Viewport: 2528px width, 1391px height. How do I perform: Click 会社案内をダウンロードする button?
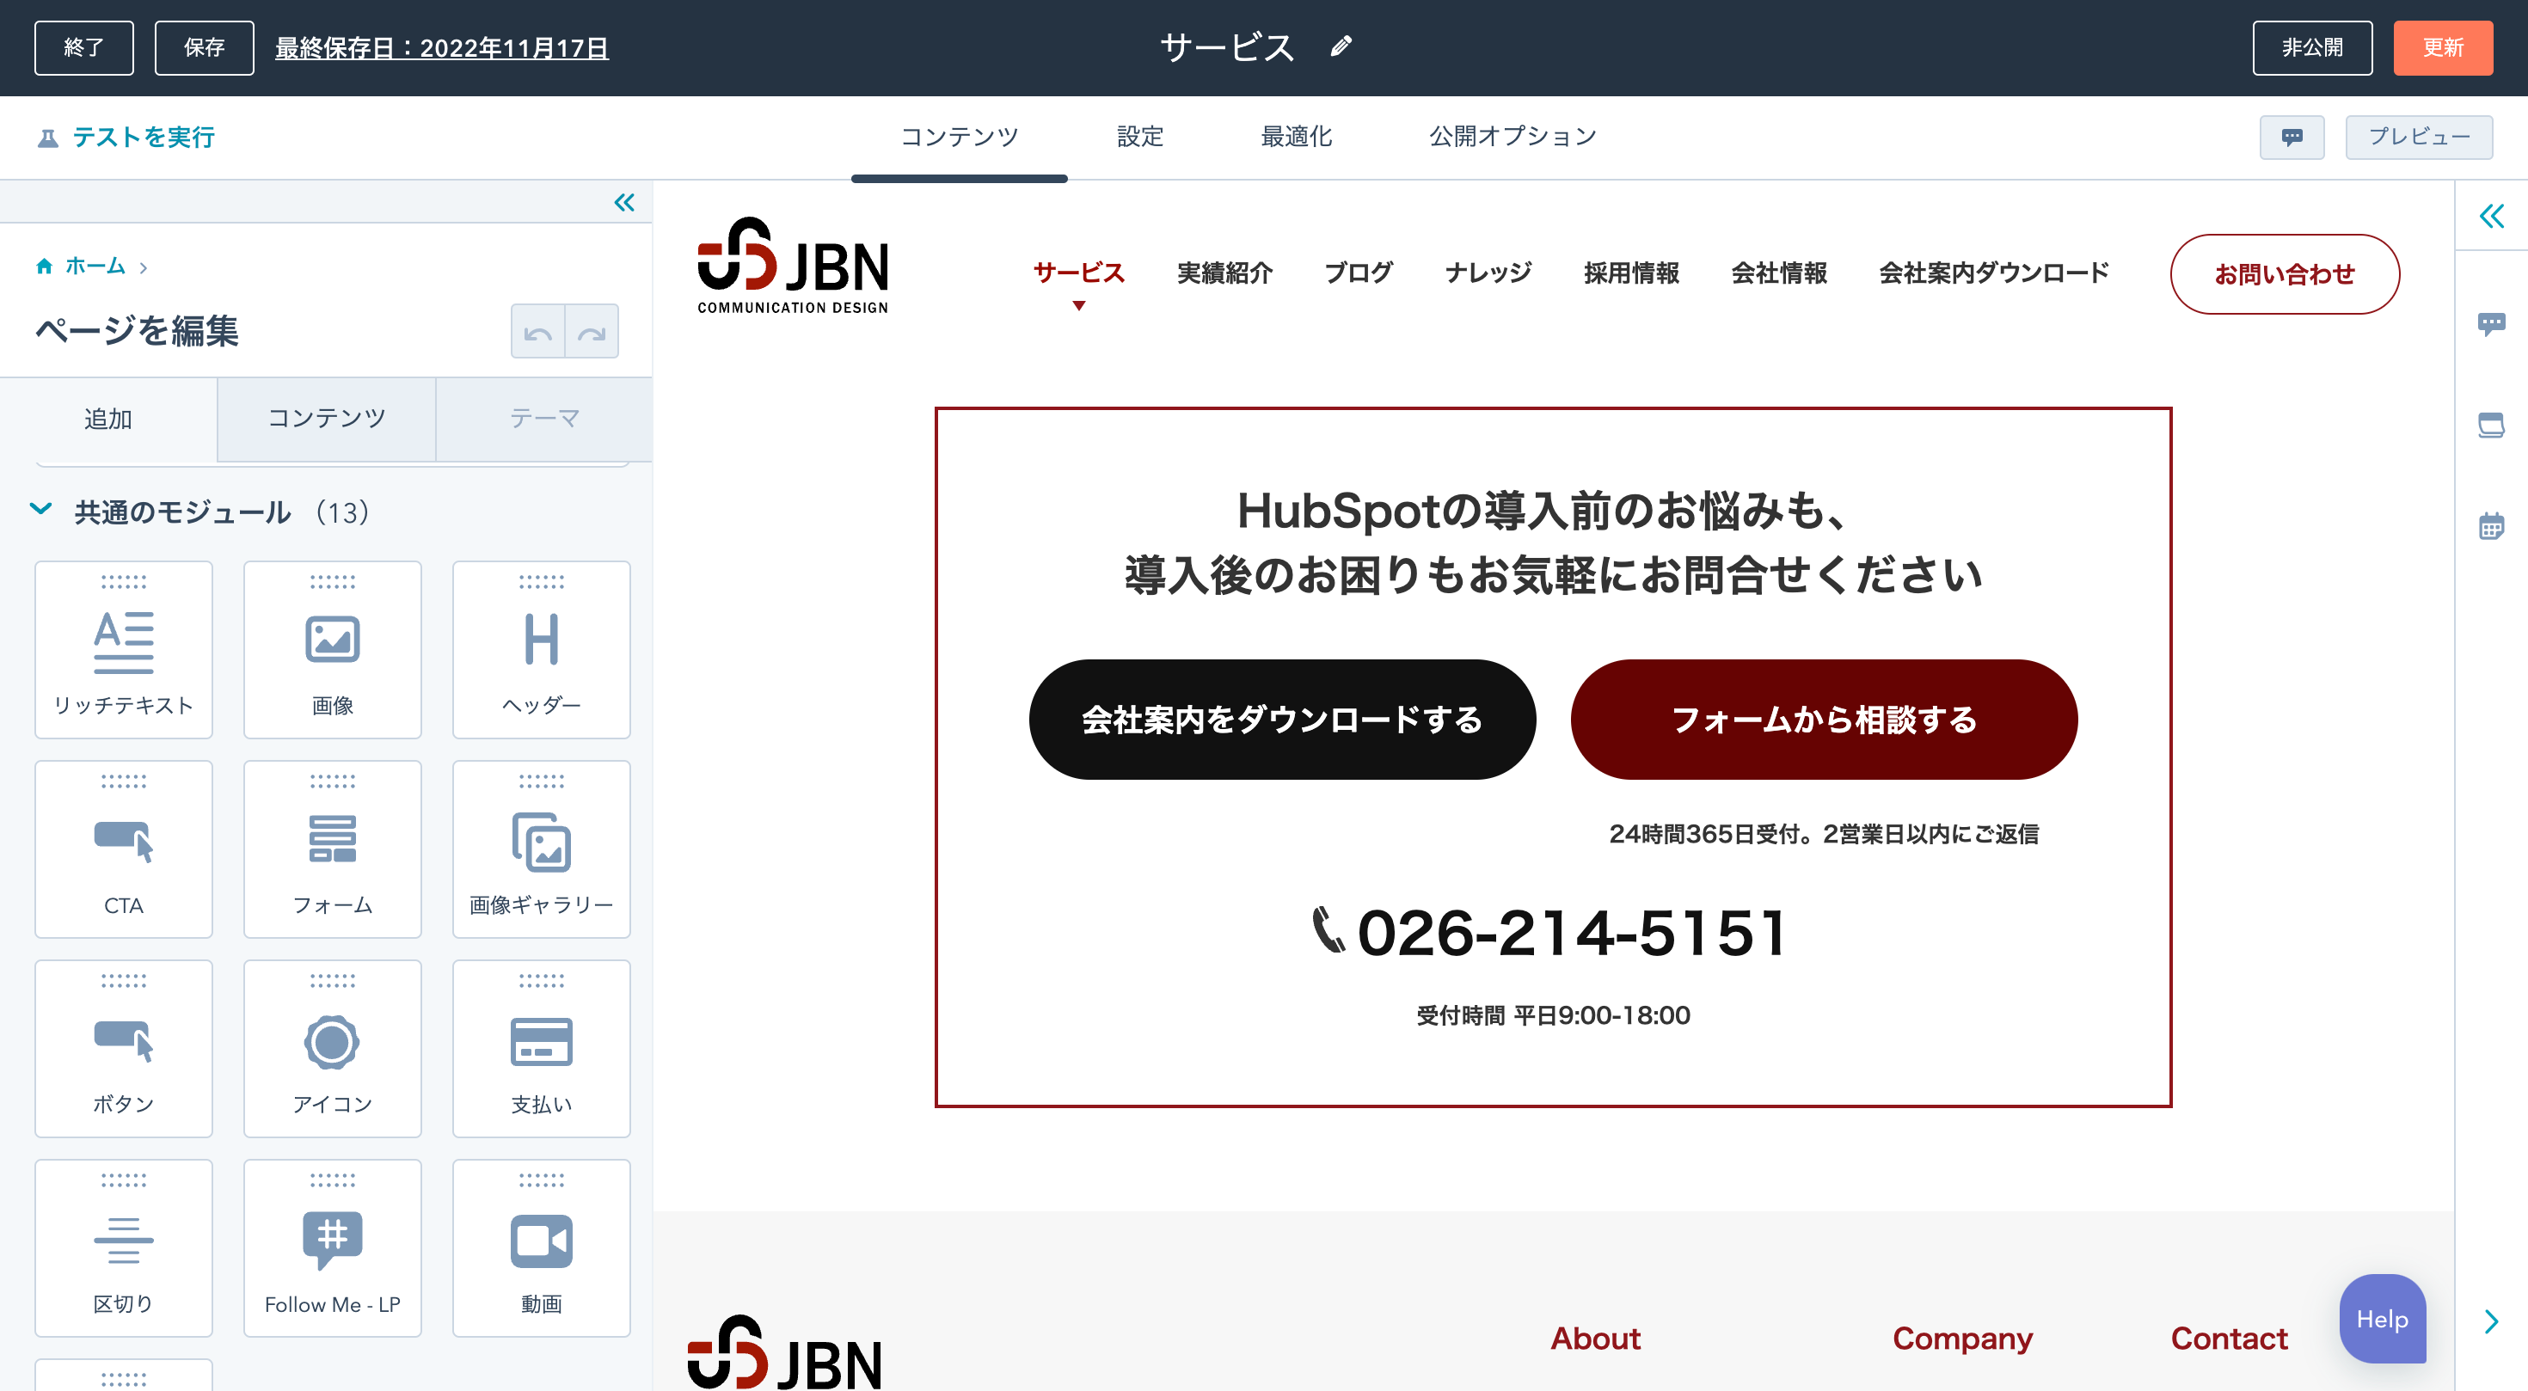coord(1282,719)
